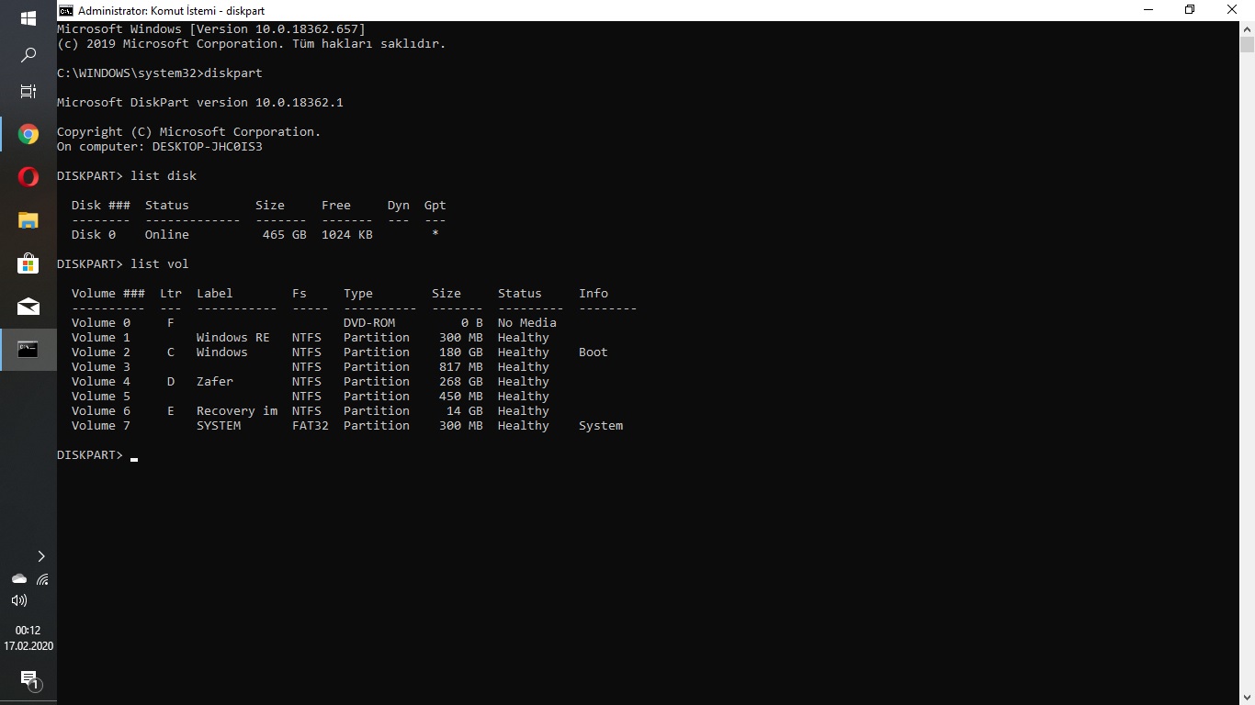Click the 'Gpt' column header
The width and height of the screenshot is (1255, 705).
coord(435,205)
